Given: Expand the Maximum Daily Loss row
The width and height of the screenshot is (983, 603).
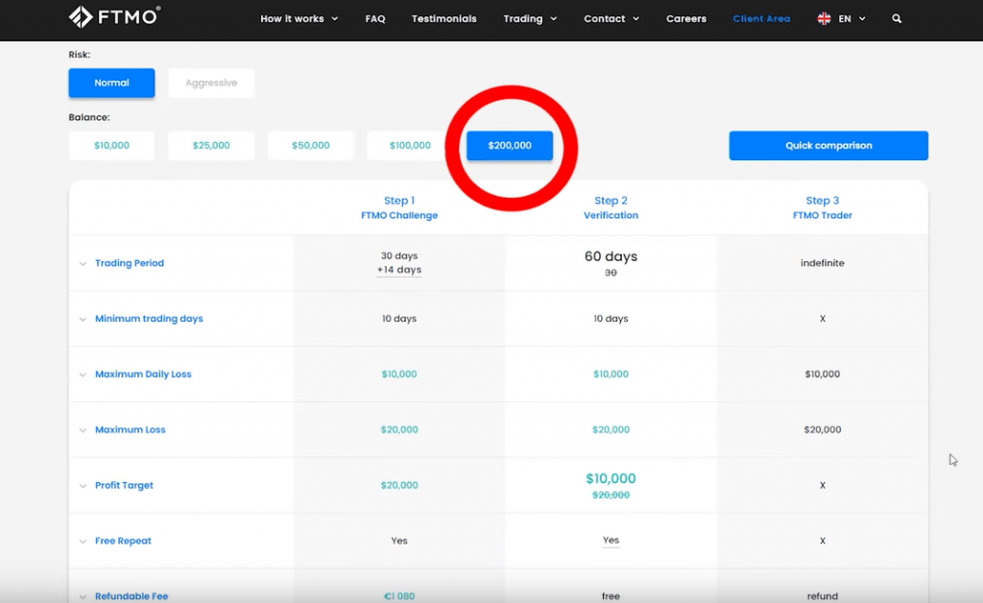Looking at the screenshot, I should (x=84, y=374).
